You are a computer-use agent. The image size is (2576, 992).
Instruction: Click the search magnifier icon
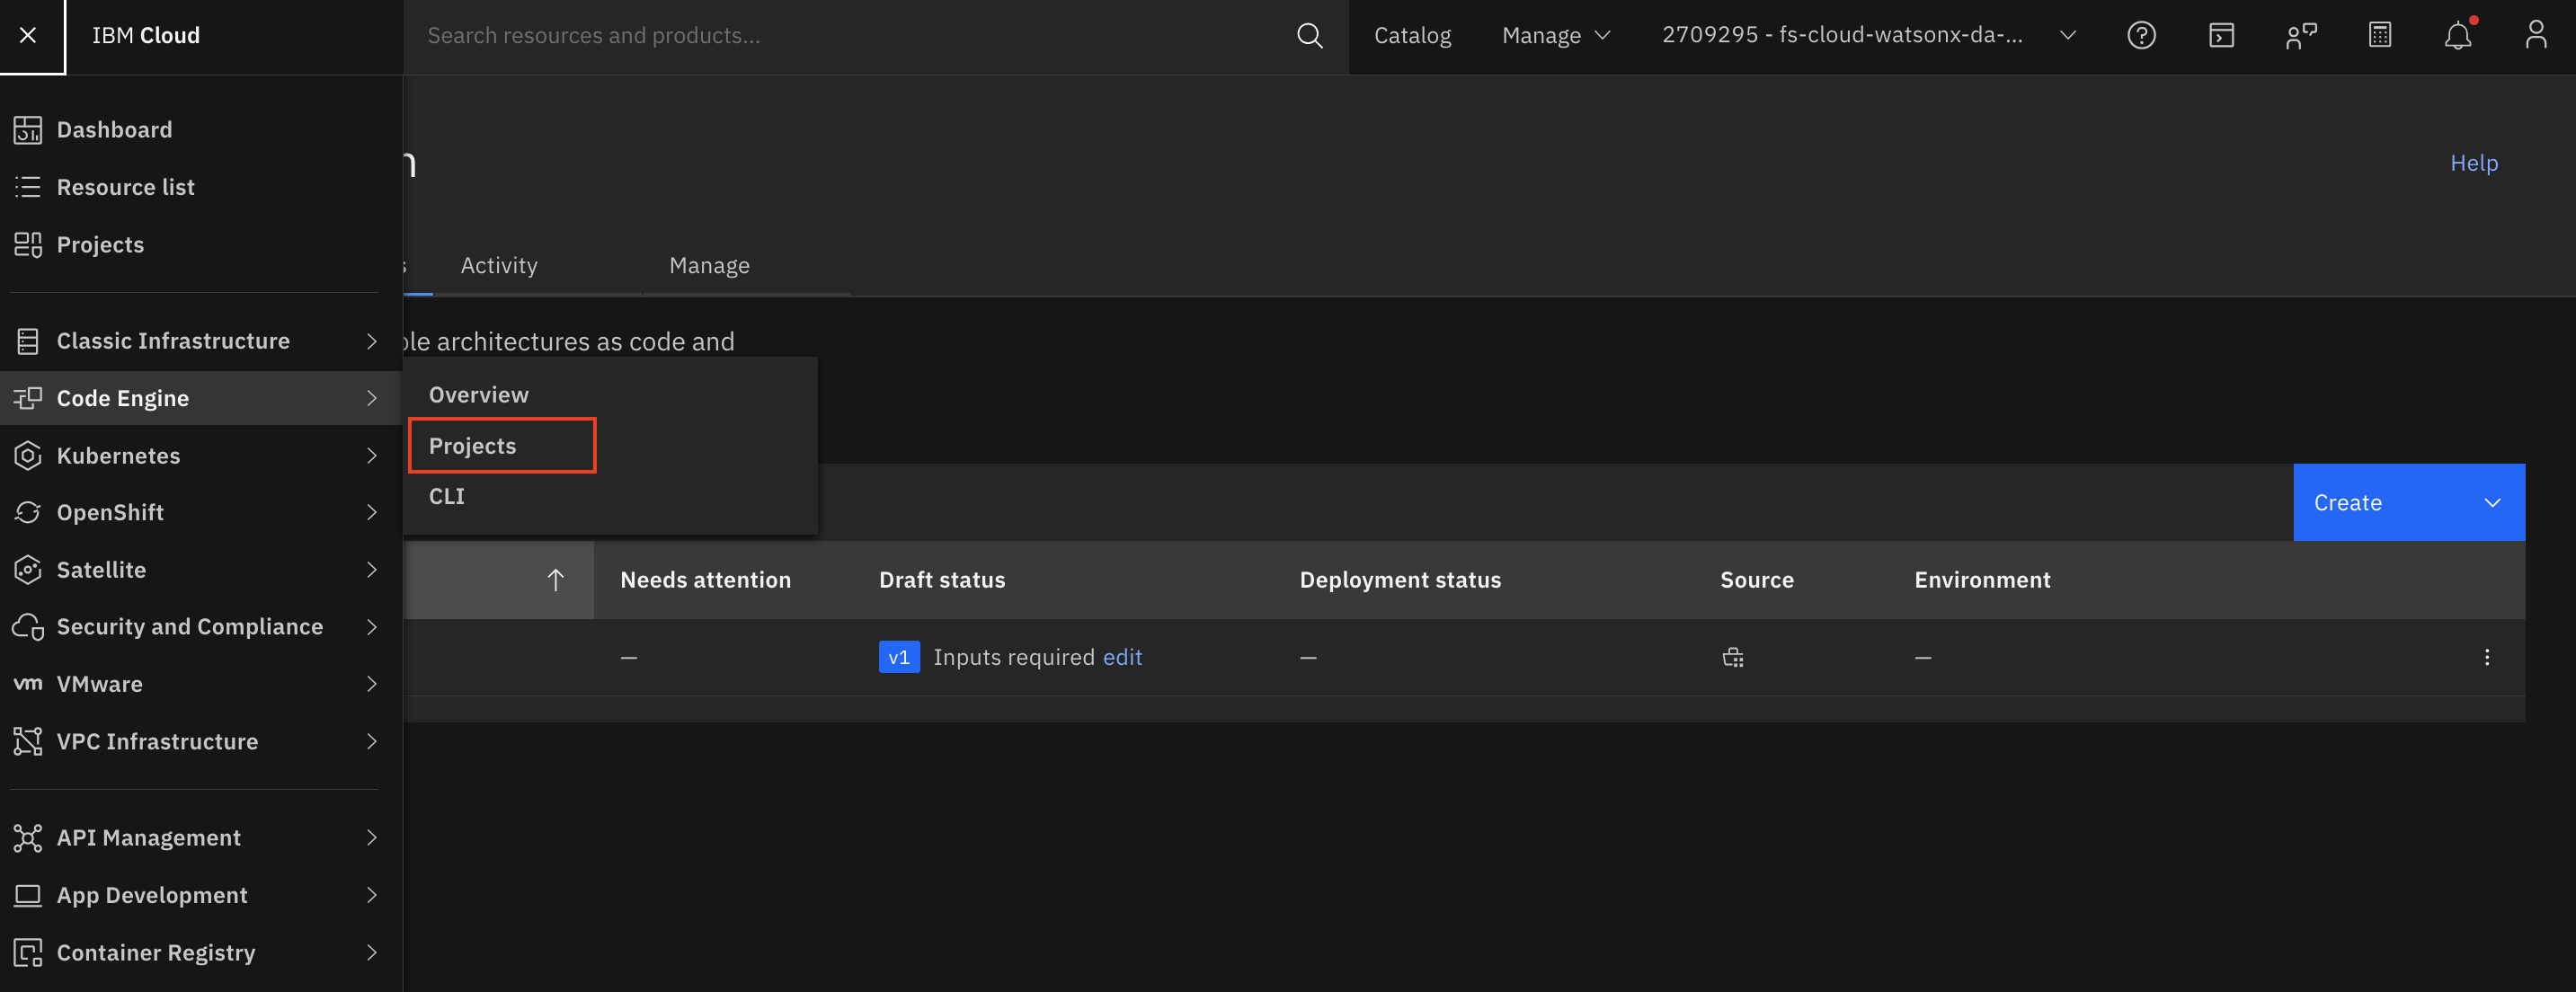(1309, 36)
